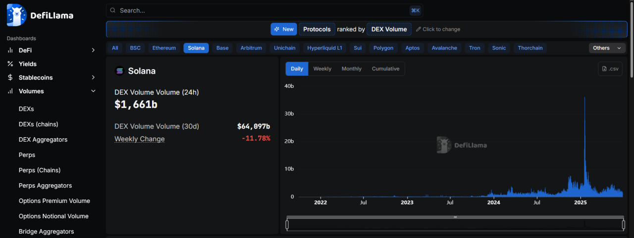Expand the DeFi sidebar section

point(93,50)
